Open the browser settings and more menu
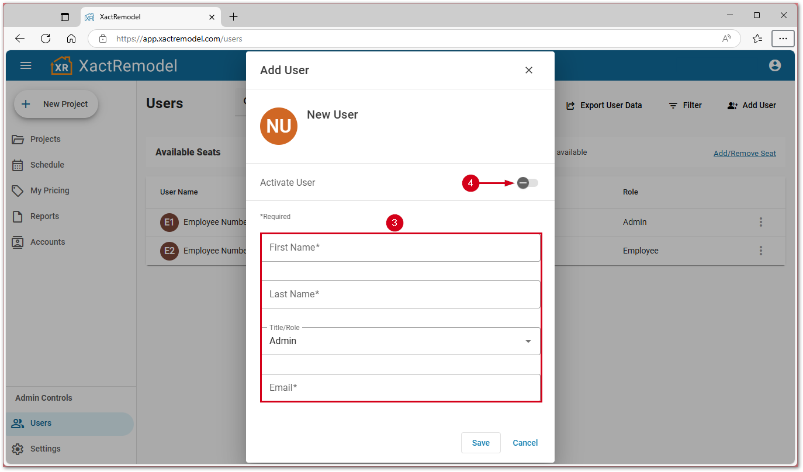This screenshot has height=472, width=803. pos(783,39)
